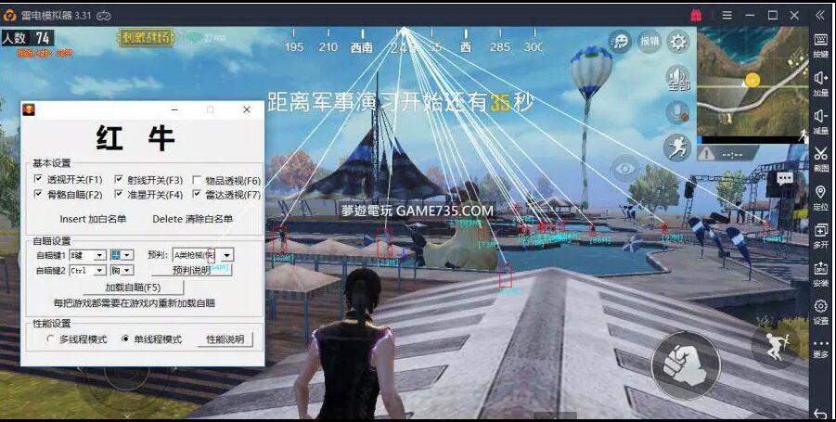Viewport: 836px width, 422px height.
Task: Click 性能说明 button
Action: (225, 339)
